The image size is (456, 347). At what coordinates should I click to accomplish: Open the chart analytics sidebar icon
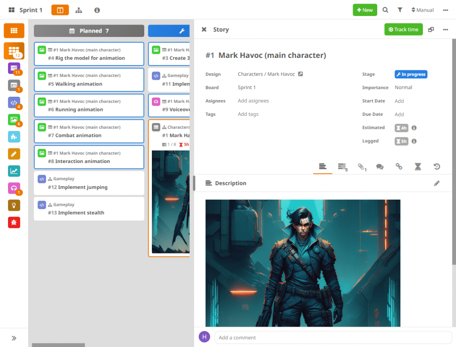[x=14, y=171]
